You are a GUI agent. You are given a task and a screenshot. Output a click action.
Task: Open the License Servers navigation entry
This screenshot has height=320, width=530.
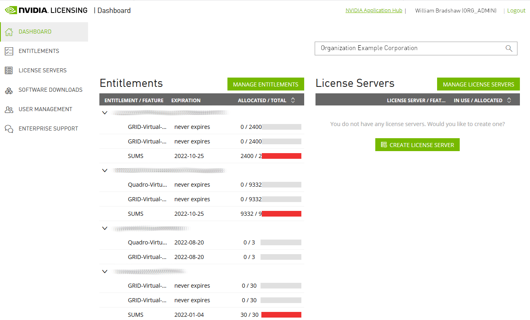[42, 70]
